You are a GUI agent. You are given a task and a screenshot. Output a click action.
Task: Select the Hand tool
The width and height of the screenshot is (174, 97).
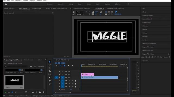pyautogui.click(x=50, y=81)
